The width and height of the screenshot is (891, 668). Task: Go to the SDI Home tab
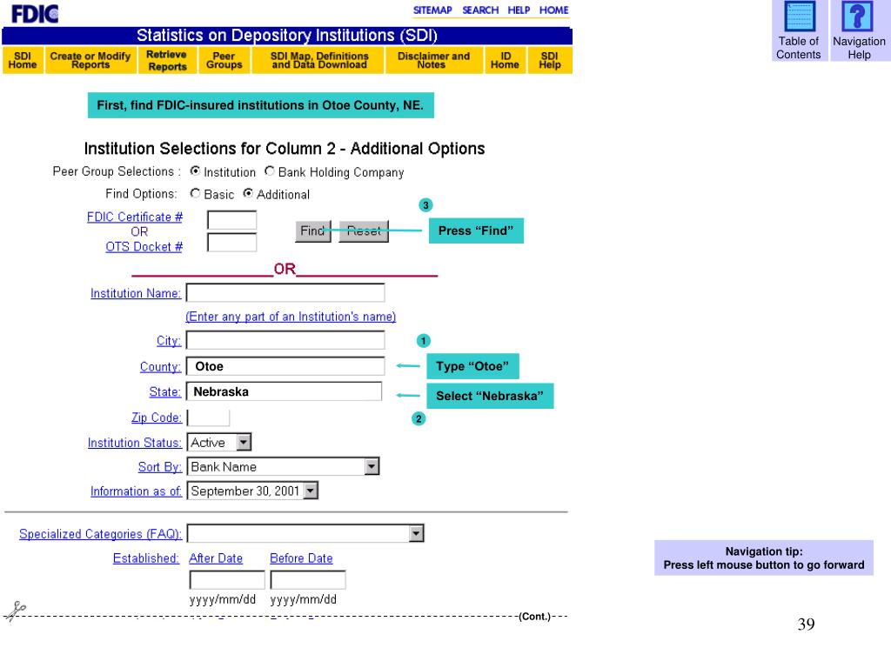[x=23, y=60]
